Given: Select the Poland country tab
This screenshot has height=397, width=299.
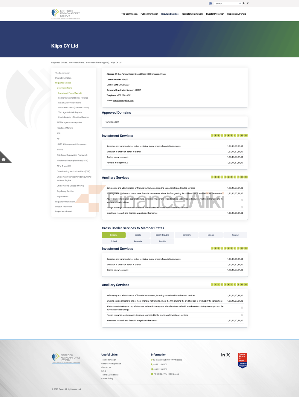Looking at the screenshot, I should click(114, 241).
